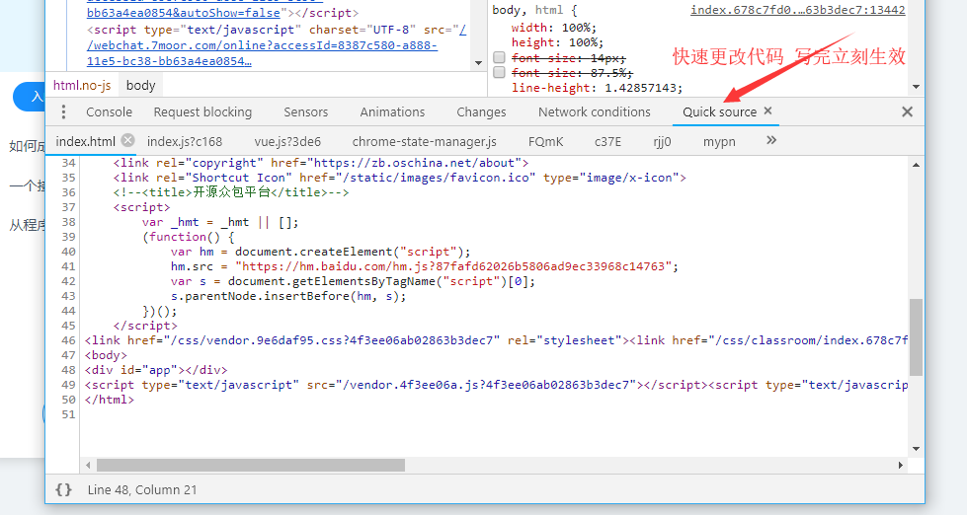Click line number 41 in gutter
967x515 pixels.
[68, 266]
